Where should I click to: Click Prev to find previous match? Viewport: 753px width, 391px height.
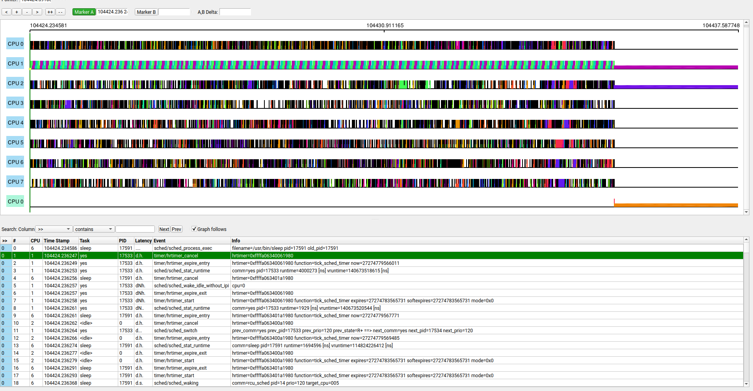177,229
